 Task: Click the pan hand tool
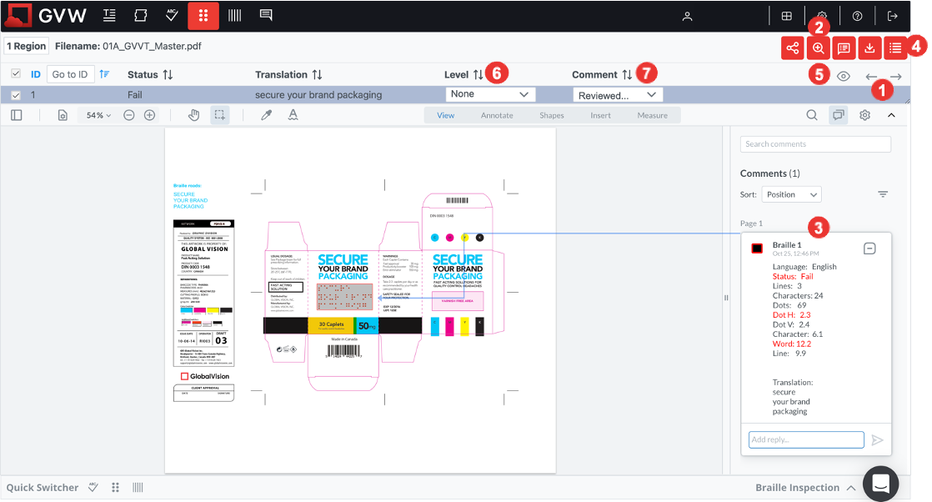click(x=193, y=115)
